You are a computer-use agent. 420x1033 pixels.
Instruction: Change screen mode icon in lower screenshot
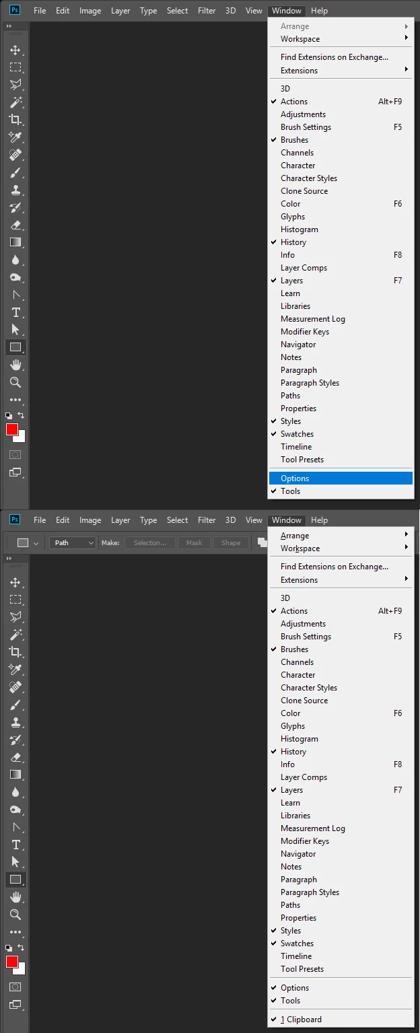tap(15, 1005)
